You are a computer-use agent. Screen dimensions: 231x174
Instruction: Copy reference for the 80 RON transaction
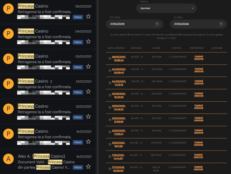[199, 57]
